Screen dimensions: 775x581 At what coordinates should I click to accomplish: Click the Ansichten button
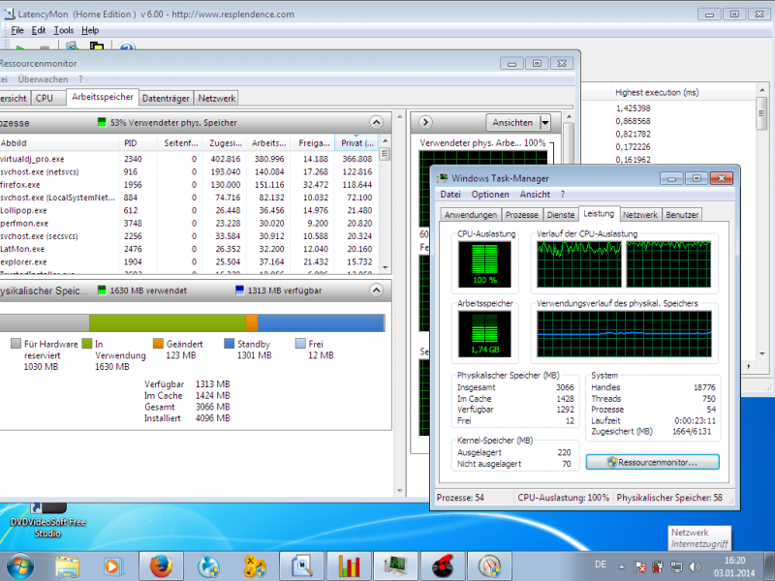pos(512,123)
